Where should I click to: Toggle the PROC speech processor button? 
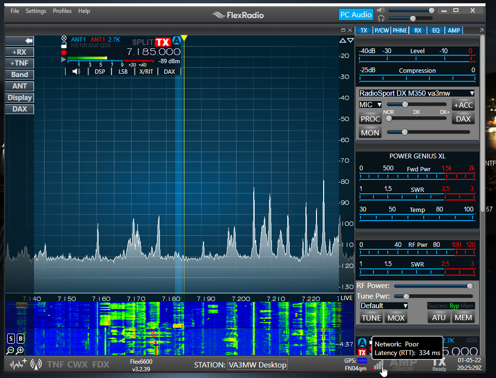pyautogui.click(x=370, y=119)
